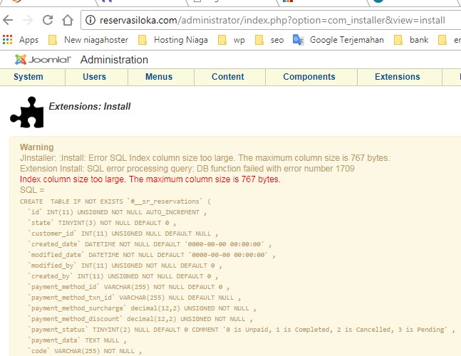Viewport: 461px width, 356px height.
Task: Open the Components menu
Action: (309, 77)
